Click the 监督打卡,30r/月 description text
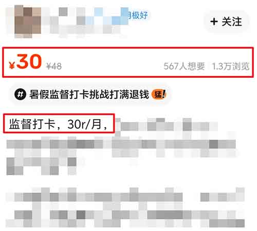Image resolution: width=257 pixels, height=231 pixels. [58, 124]
